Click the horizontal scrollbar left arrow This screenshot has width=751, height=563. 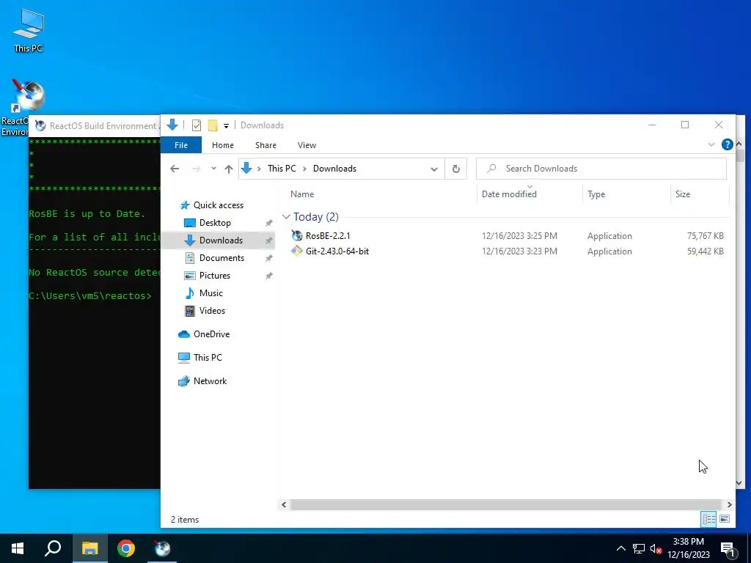click(284, 504)
